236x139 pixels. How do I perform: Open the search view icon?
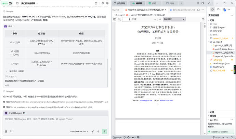[218, 10]
